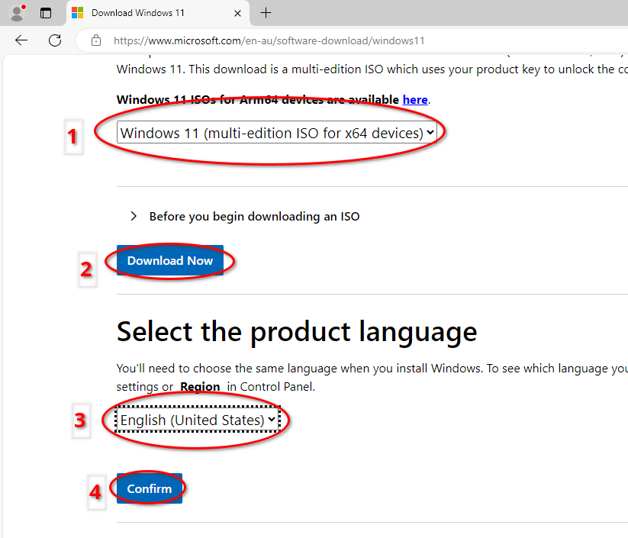Open the Windows 11 multi-edition ISO dropdown

[277, 133]
